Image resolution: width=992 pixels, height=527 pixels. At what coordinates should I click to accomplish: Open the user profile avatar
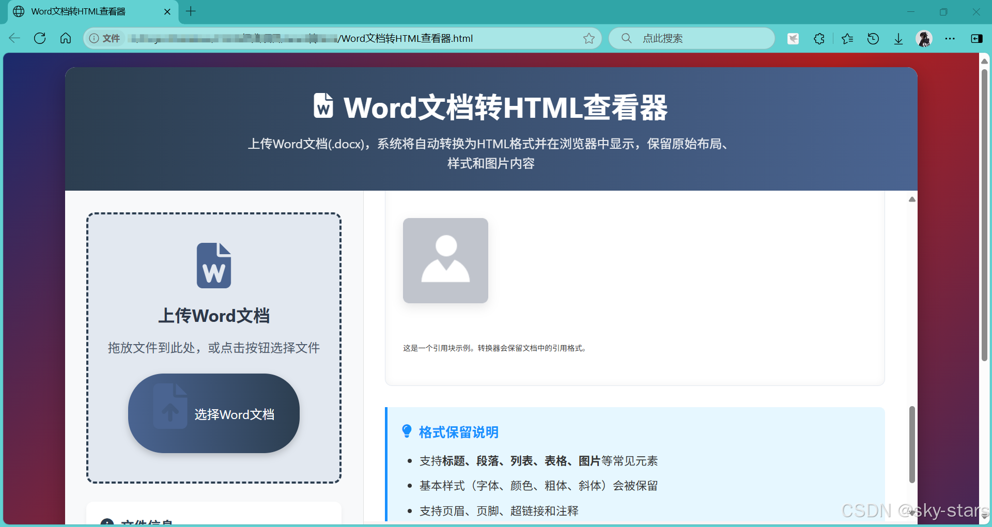[924, 38]
